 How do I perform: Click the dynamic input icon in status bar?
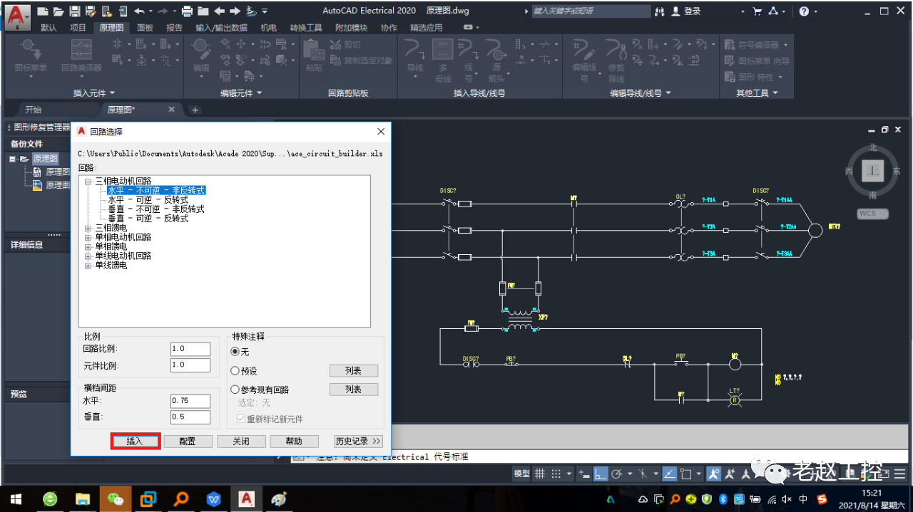click(583, 474)
